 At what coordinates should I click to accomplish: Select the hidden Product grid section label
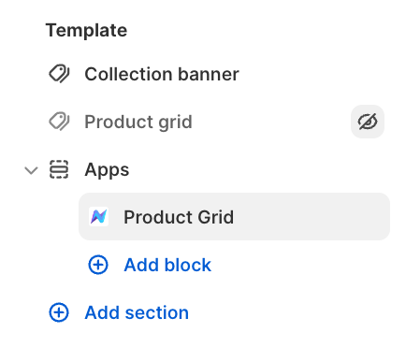click(138, 122)
